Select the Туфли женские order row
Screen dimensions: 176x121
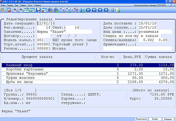tap(88, 78)
